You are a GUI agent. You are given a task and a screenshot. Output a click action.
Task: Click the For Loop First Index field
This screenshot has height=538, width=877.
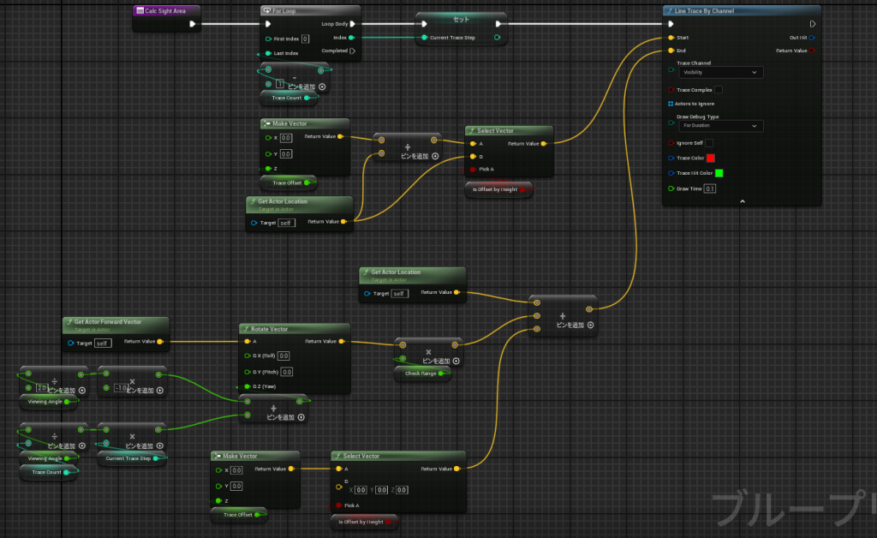tap(305, 39)
